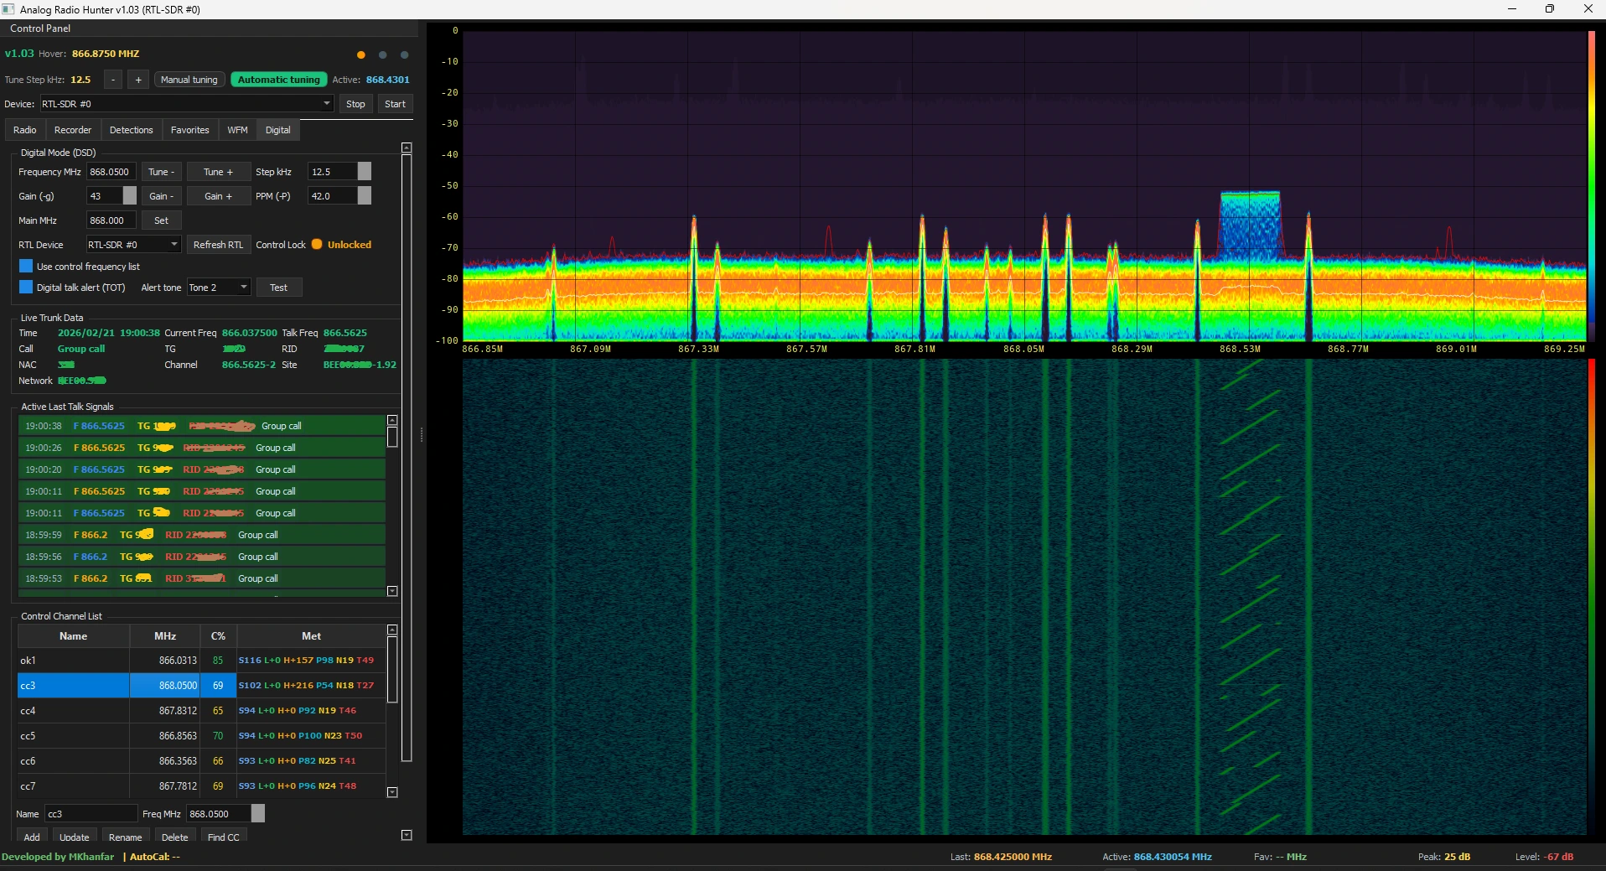This screenshot has width=1606, height=871.
Task: Open the Device selection dropdown
Action: point(324,104)
